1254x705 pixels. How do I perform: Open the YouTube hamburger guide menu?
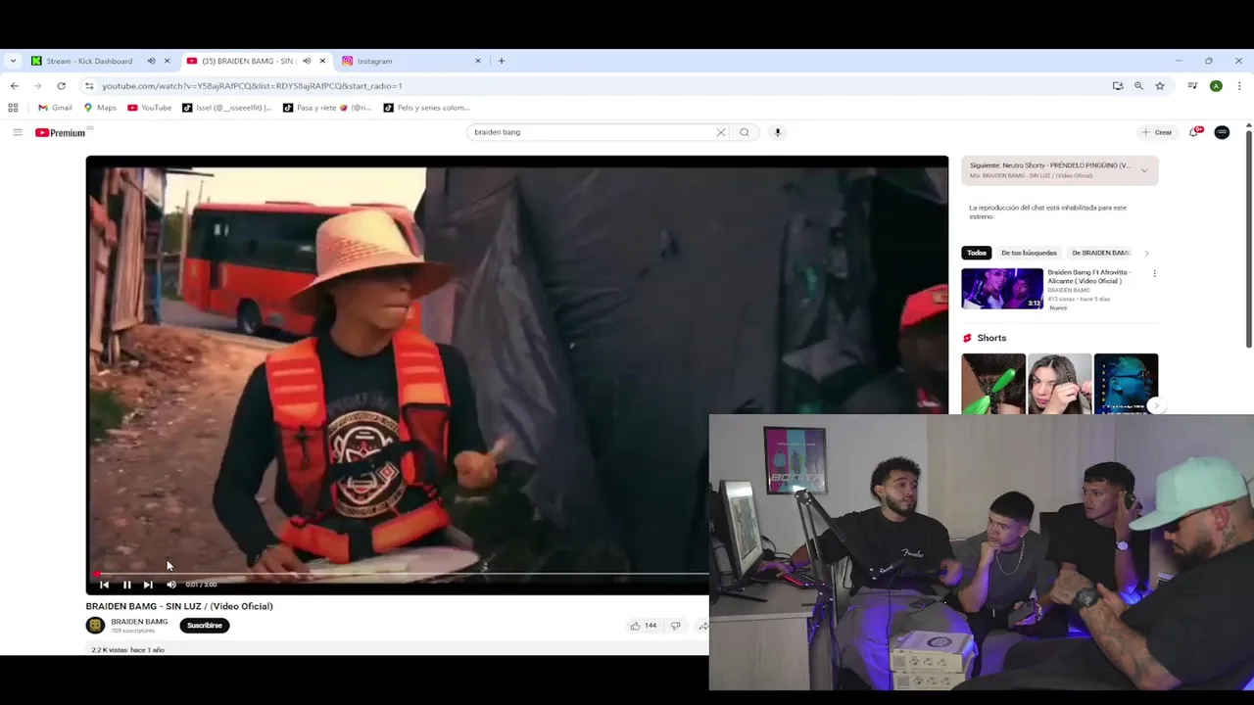pos(17,132)
